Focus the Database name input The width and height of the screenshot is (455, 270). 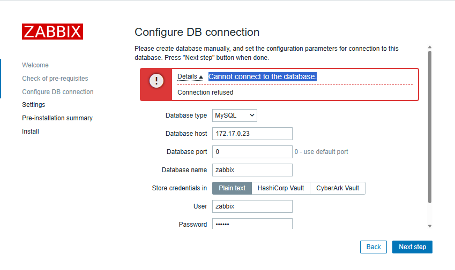(x=252, y=170)
